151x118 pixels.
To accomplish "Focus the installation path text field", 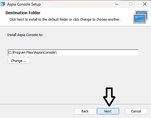I will [x=73, y=53].
